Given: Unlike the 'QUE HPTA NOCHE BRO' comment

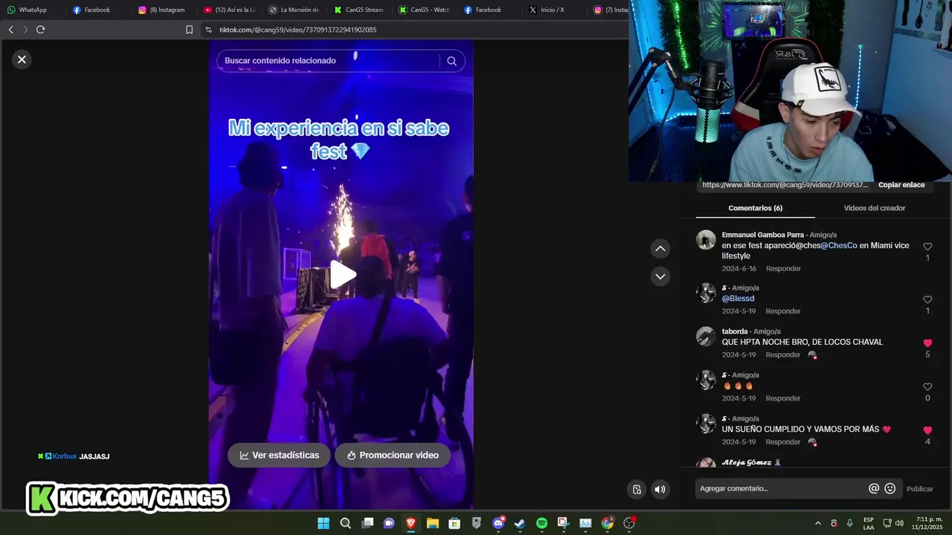Looking at the screenshot, I should (x=927, y=343).
